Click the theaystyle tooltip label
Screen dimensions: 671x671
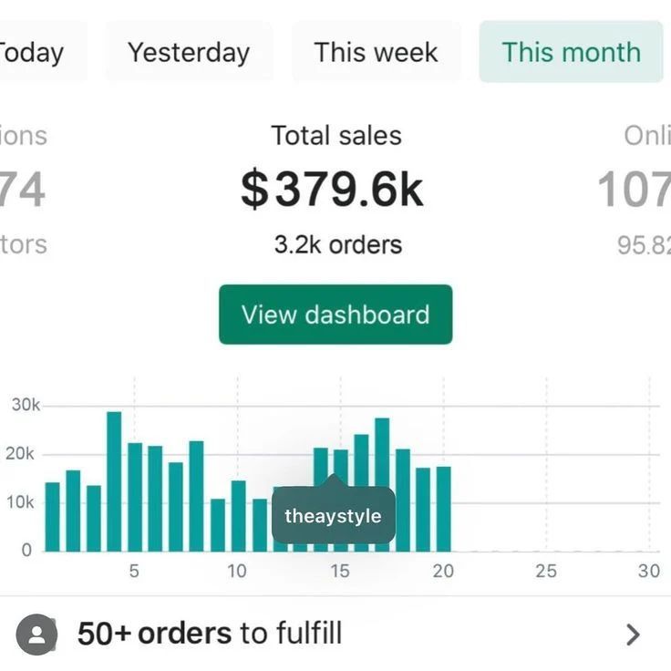click(333, 516)
